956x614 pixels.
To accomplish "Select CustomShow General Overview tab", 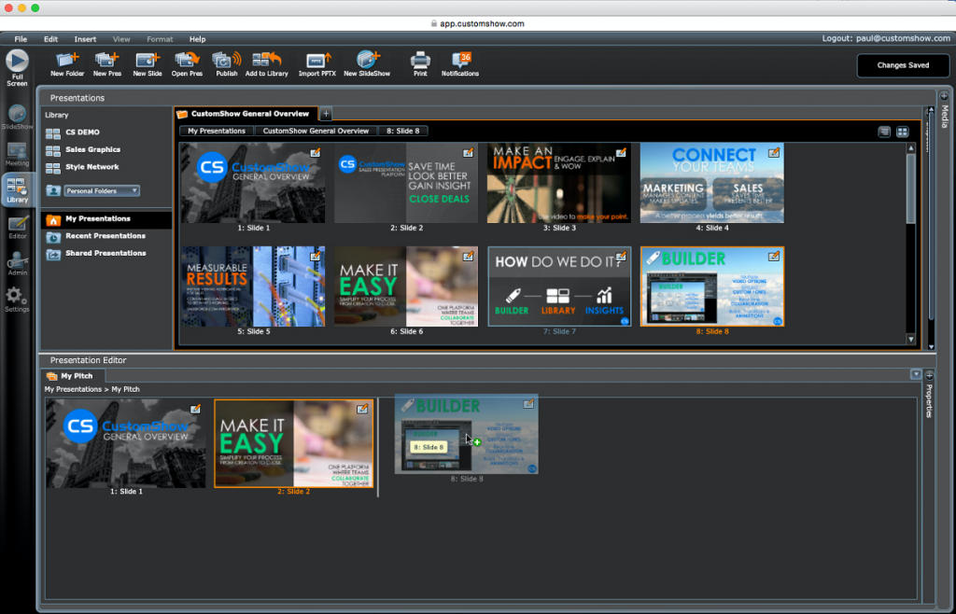I will tap(246, 114).
